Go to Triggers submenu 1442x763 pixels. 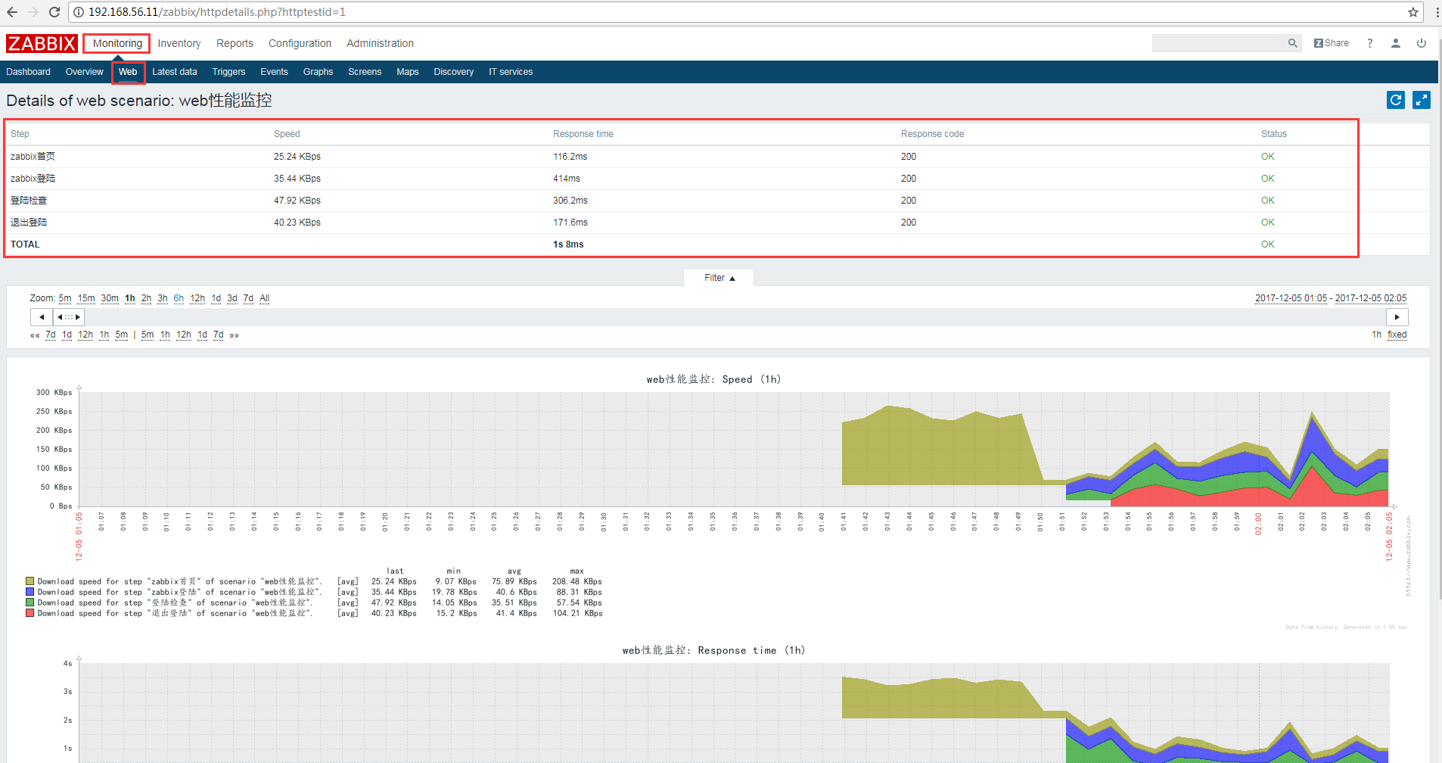[228, 72]
